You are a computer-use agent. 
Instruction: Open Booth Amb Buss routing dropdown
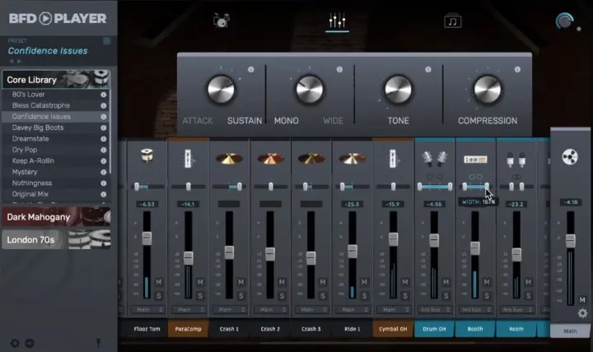point(475,310)
